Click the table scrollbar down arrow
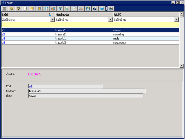This screenshot has width=185, height=139. tap(182, 66)
